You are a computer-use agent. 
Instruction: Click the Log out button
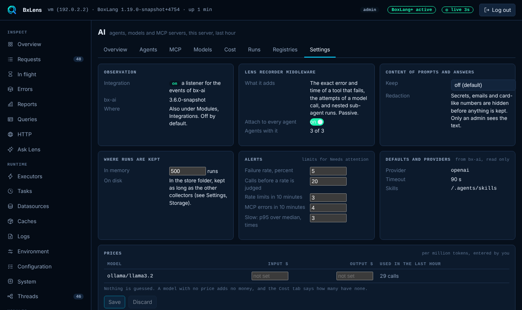coord(497,10)
